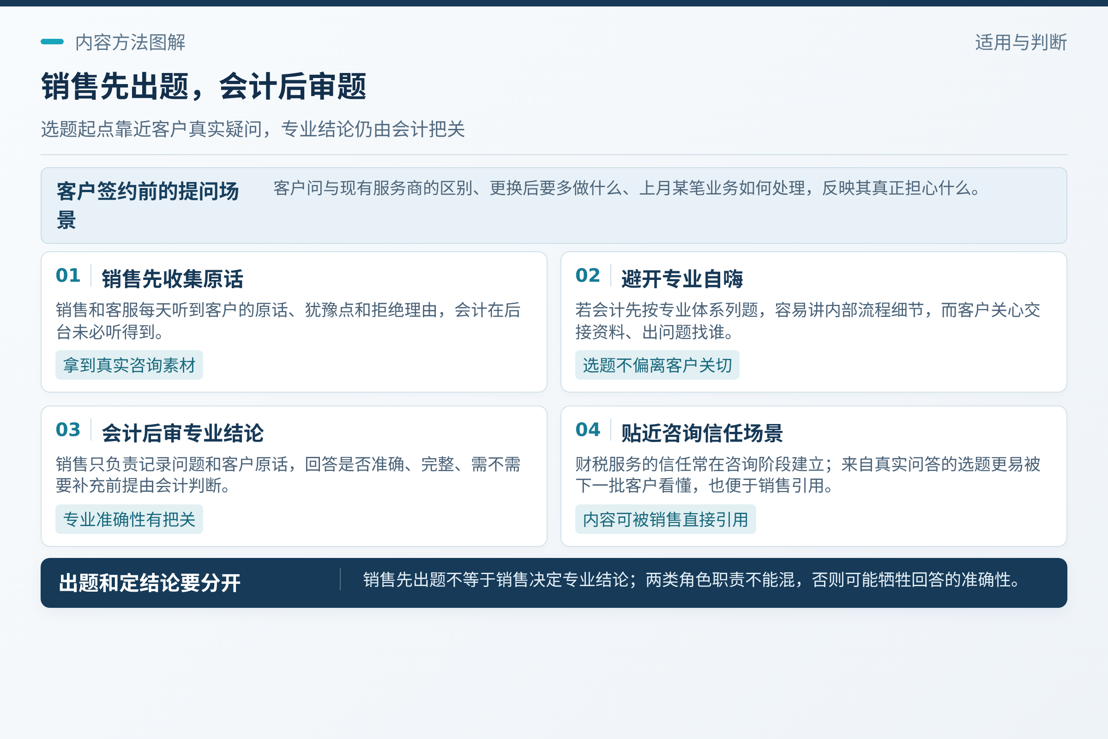Viewport: 1108px width, 739px height.
Task: Select the card title 销售先收集原话
Action: (172, 279)
